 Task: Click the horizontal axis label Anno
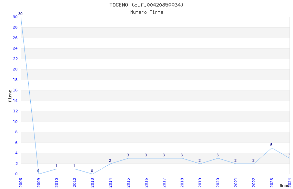click(284, 186)
